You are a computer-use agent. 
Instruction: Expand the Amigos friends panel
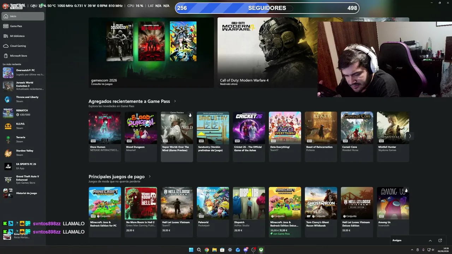click(430, 241)
